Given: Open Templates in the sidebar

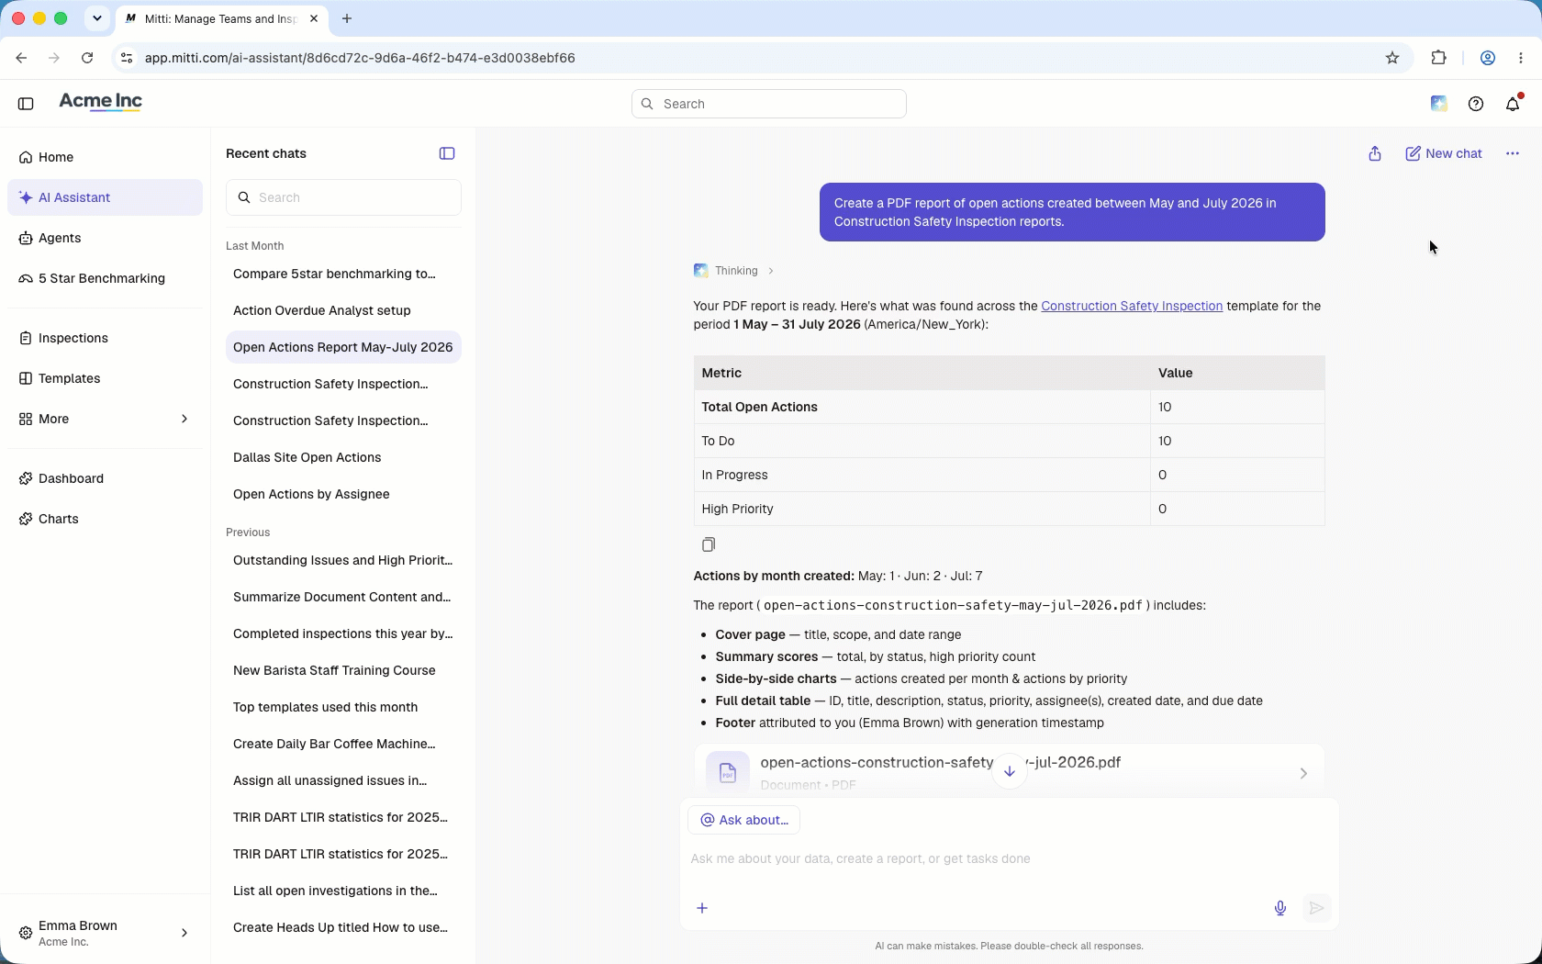Looking at the screenshot, I should pyautogui.click(x=105, y=378).
